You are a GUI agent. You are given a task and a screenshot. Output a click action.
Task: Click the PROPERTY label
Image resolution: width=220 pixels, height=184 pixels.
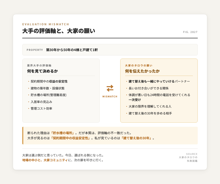pyautogui.click(x=35, y=50)
